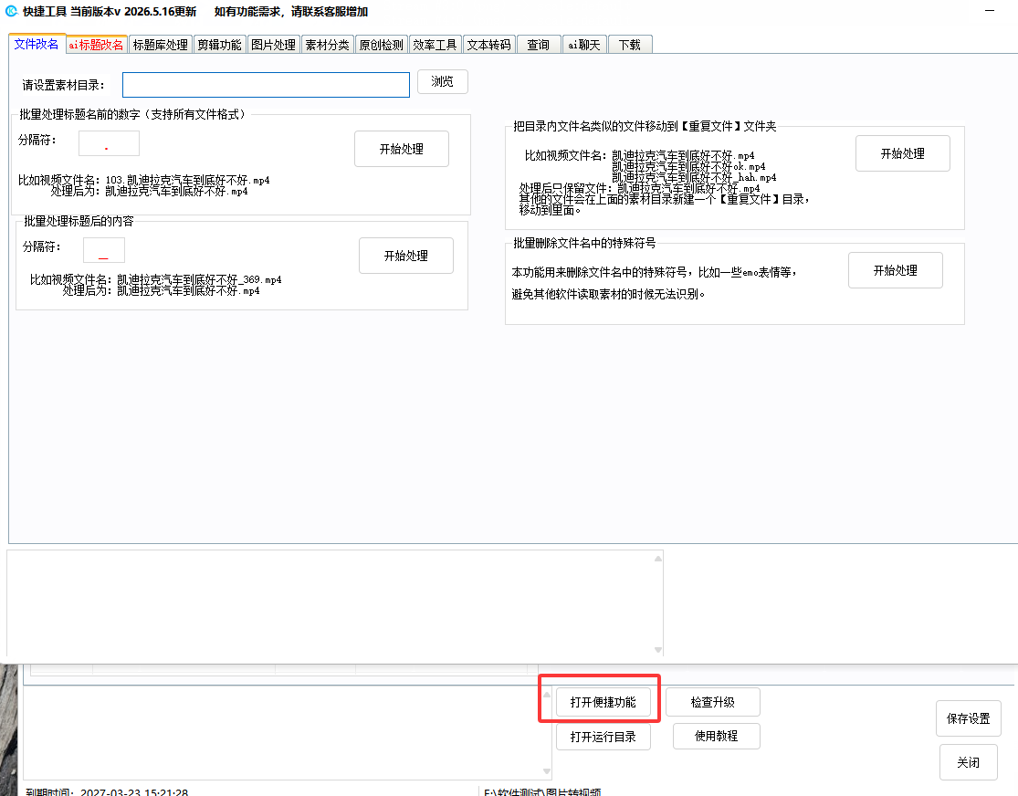Open the ai标题改名 tab
The height and width of the screenshot is (796, 1018).
pos(96,45)
